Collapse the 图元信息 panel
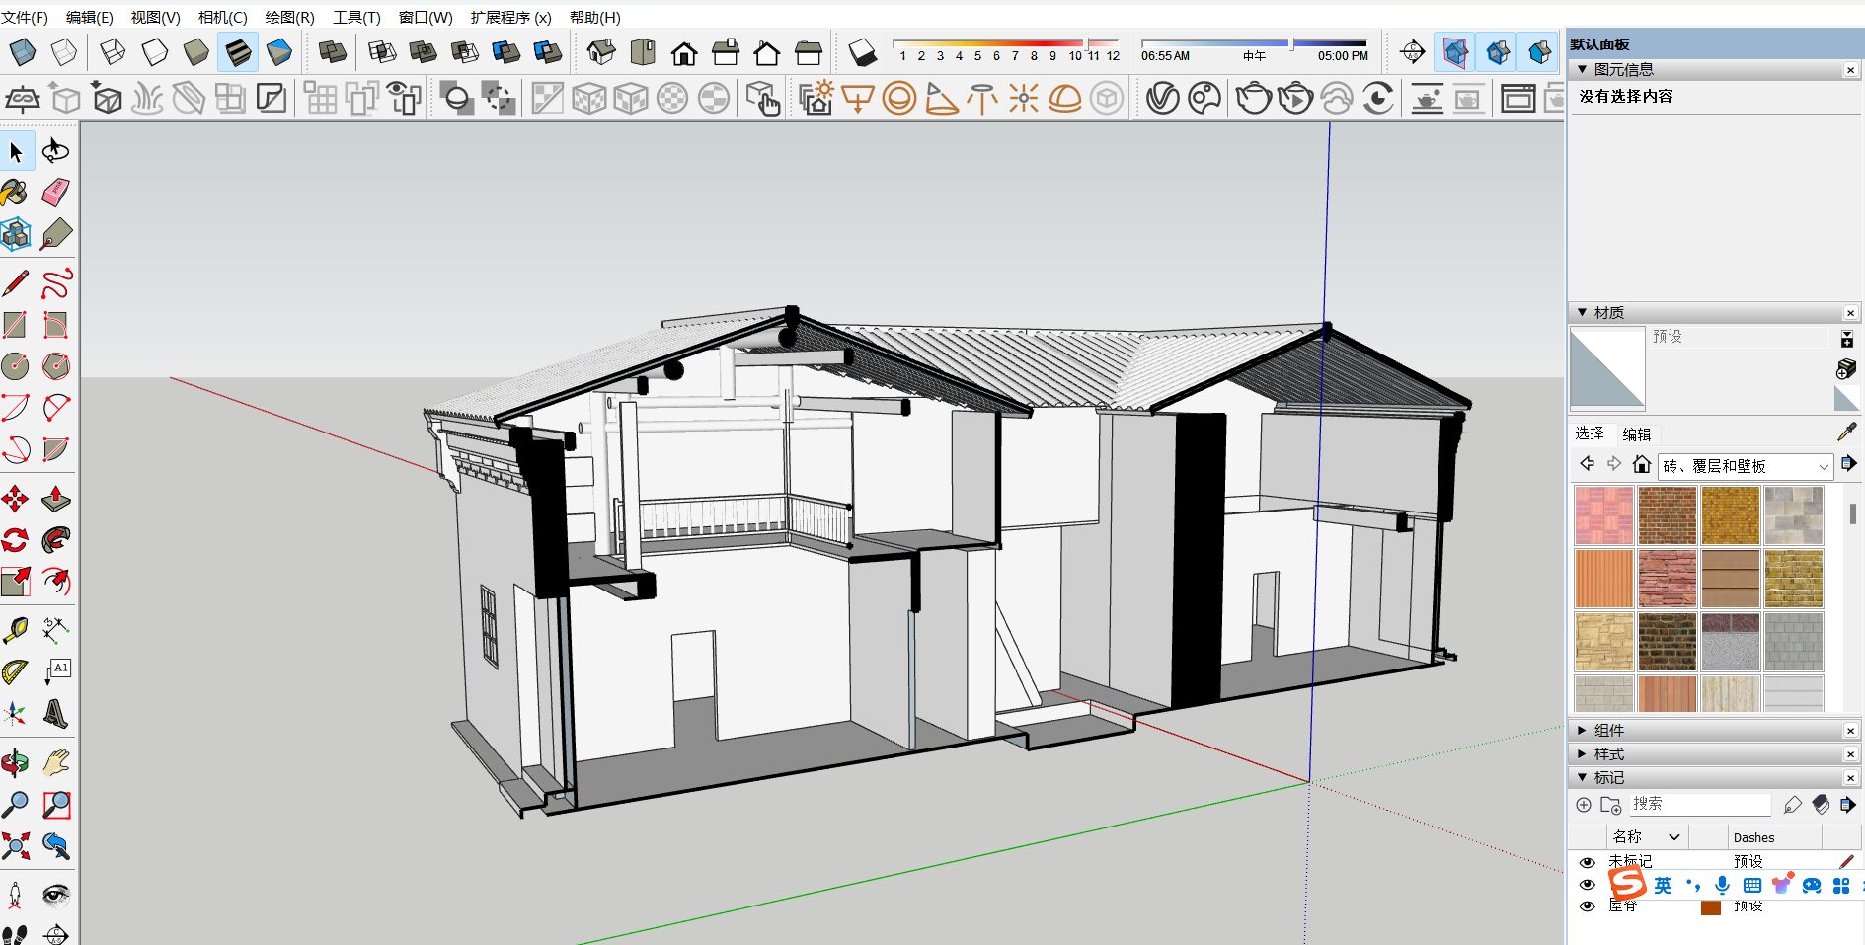This screenshot has height=945, width=1865. click(x=1583, y=70)
